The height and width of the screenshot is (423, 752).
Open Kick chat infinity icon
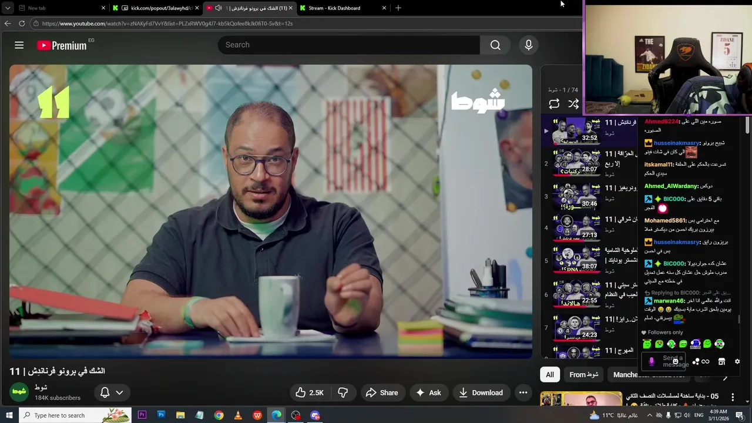(x=706, y=361)
